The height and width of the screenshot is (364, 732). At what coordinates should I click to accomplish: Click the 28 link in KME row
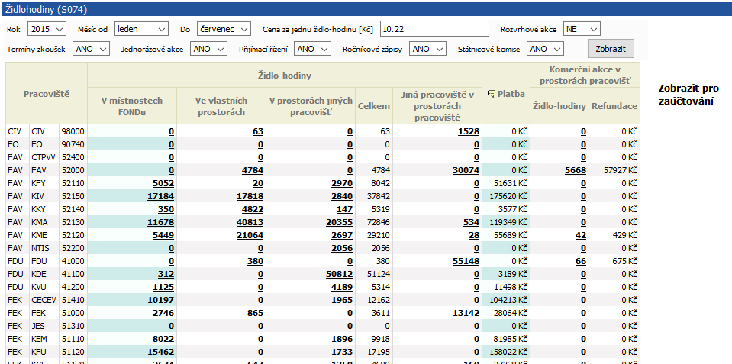[474, 235]
